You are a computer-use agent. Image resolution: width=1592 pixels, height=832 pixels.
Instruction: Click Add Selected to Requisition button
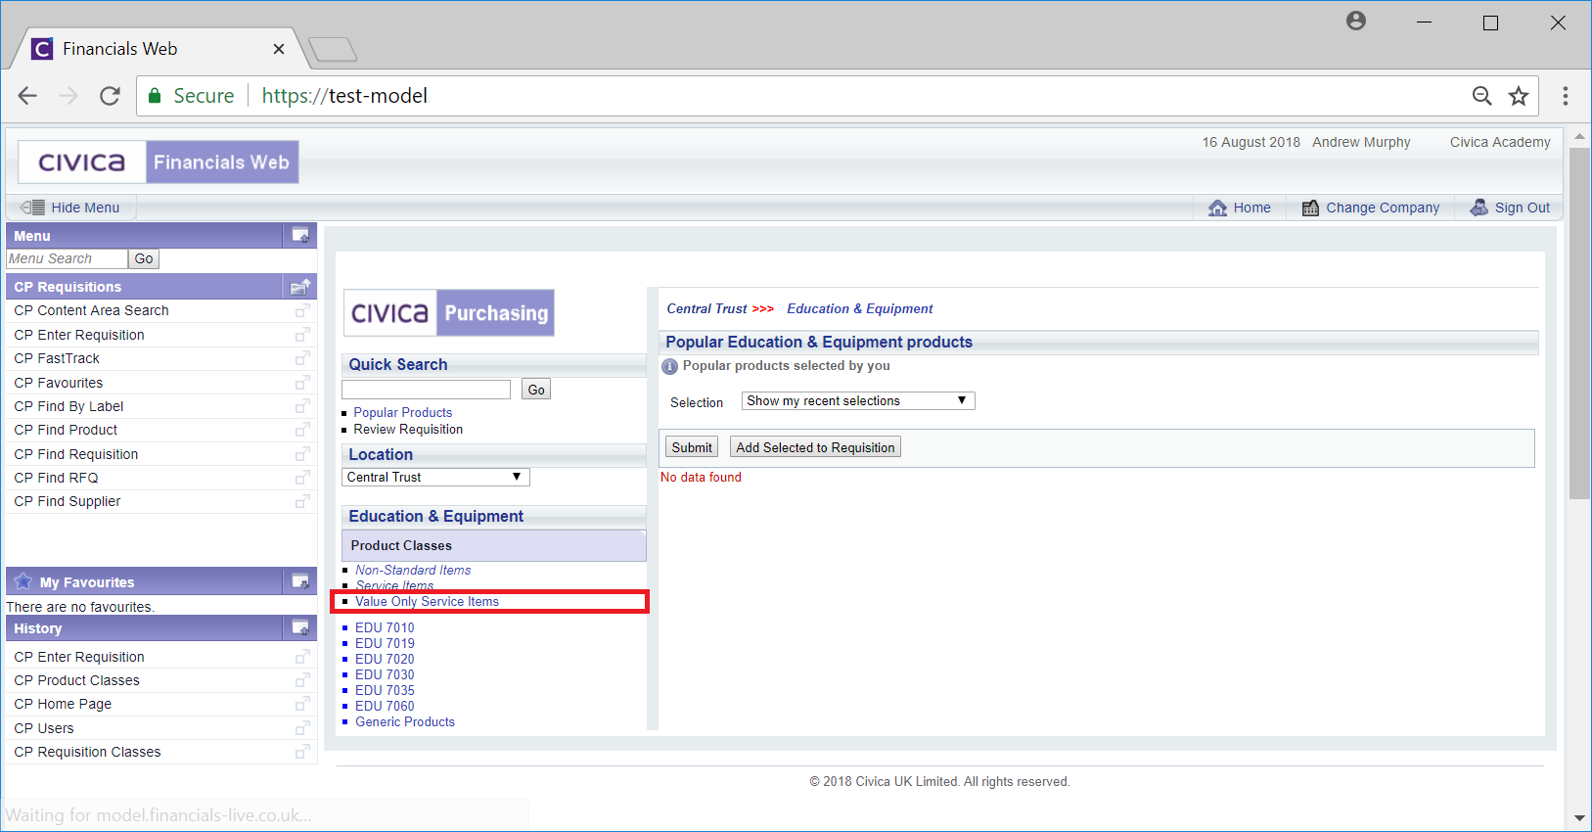[815, 447]
